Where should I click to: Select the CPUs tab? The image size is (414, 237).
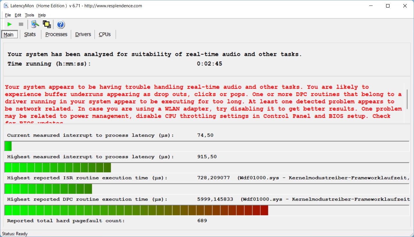[x=105, y=34]
